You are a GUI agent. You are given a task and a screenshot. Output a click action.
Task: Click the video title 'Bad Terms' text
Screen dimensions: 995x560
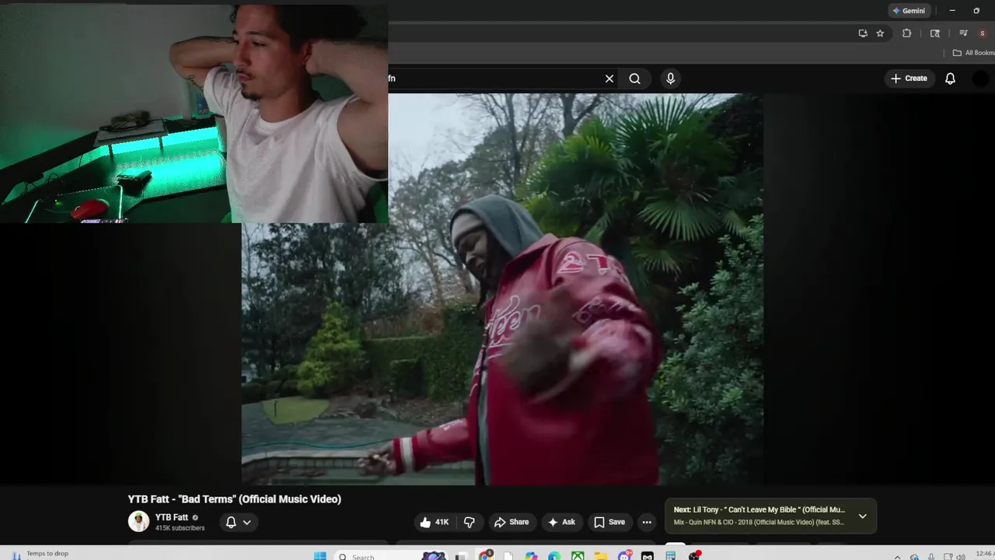[235, 499]
